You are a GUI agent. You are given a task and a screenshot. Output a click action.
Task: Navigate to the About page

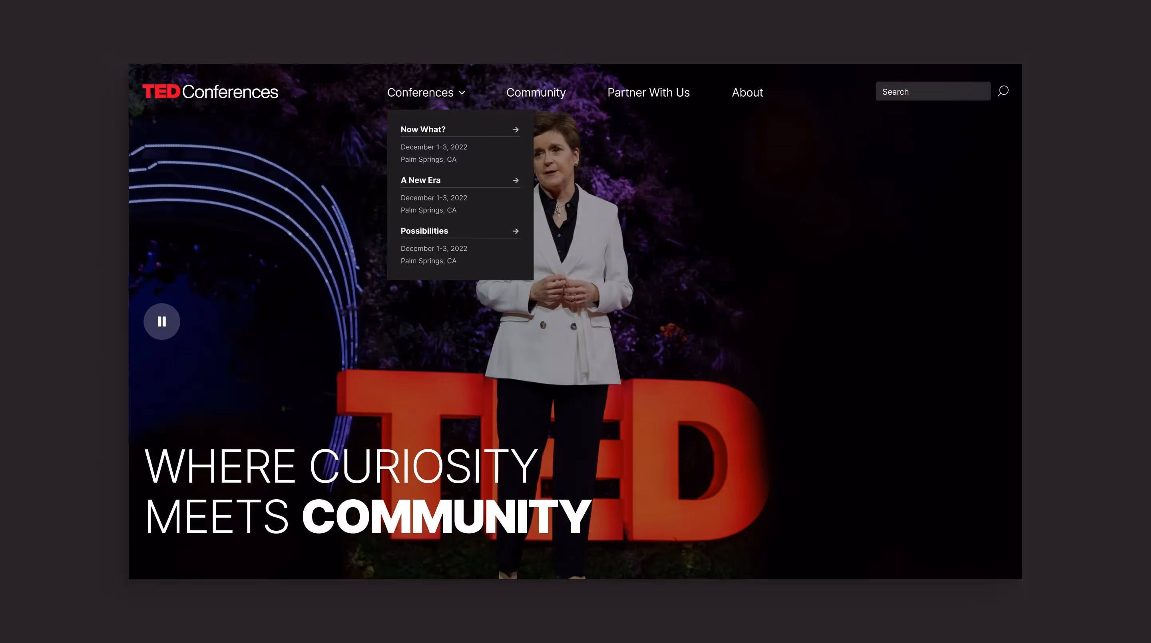pos(747,92)
